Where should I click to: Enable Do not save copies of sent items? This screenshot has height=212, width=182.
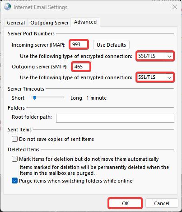(x=14, y=139)
